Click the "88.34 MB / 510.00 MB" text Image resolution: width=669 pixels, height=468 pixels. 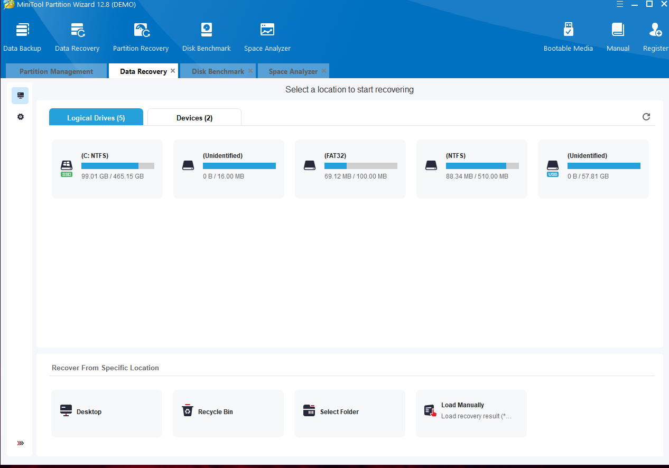pos(477,176)
